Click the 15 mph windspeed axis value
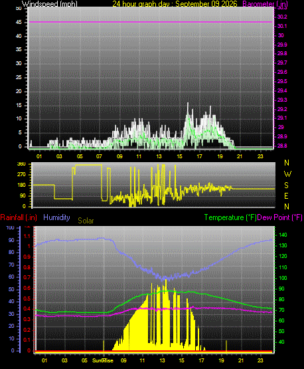 [x=19, y=105]
